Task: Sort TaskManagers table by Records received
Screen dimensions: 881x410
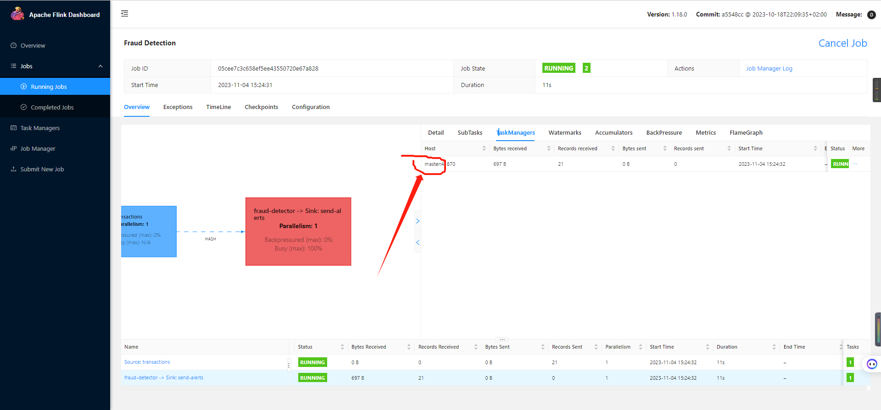Action: (x=613, y=148)
